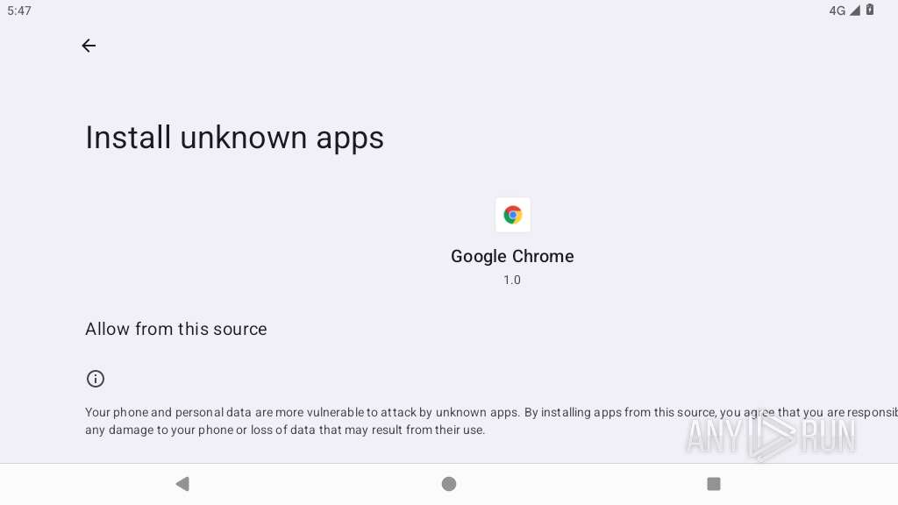Tap the back arrow at top left
Image resolution: width=898 pixels, height=505 pixels.
click(89, 46)
